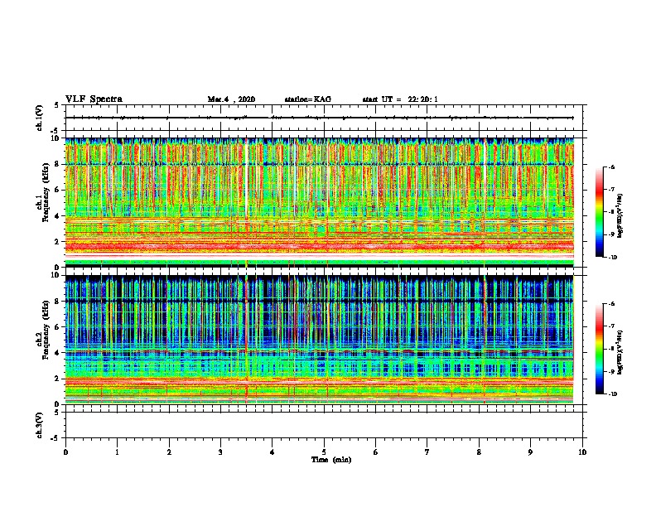The height and width of the screenshot is (507, 656).
Task: Click the VLF Spectra title text
Action: 94,99
